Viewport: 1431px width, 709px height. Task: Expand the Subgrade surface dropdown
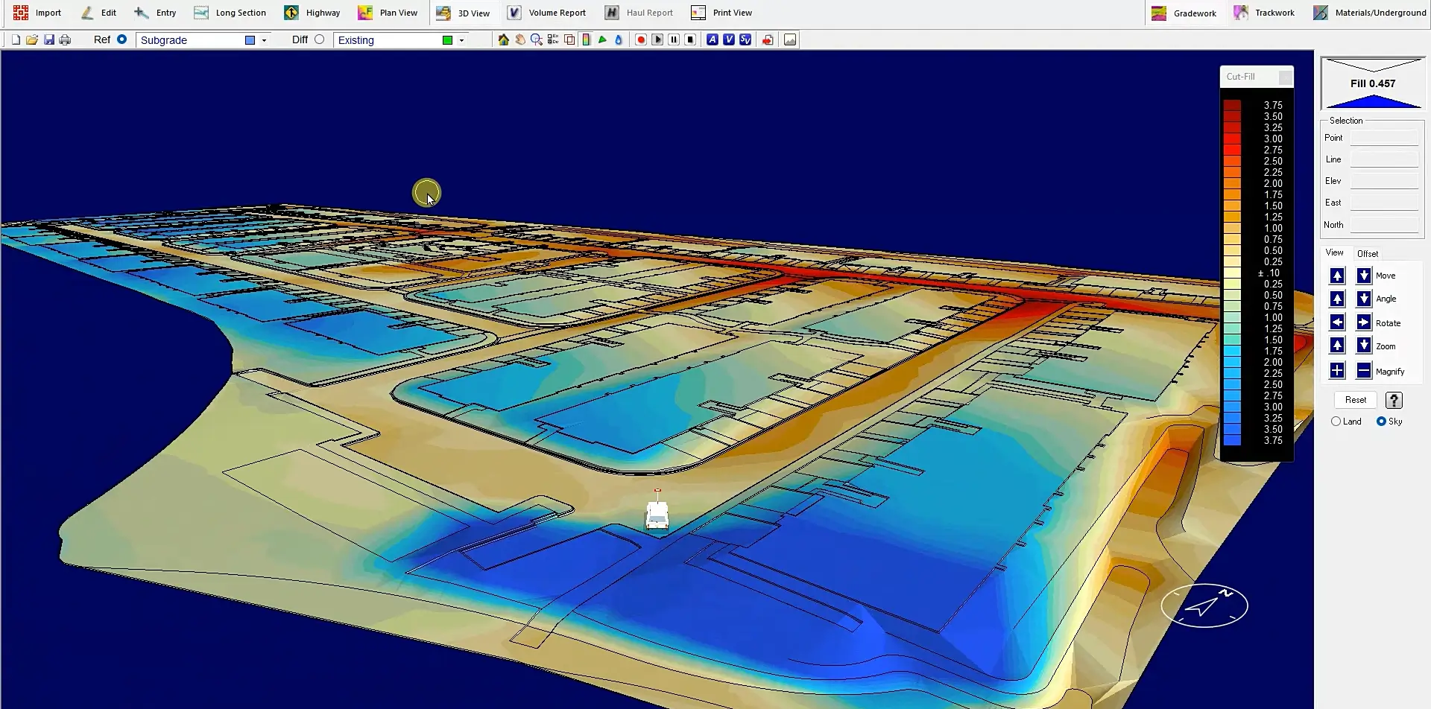[264, 40]
